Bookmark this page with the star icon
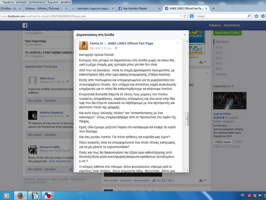The height and width of the screenshot is (200, 266). coord(256,16)
